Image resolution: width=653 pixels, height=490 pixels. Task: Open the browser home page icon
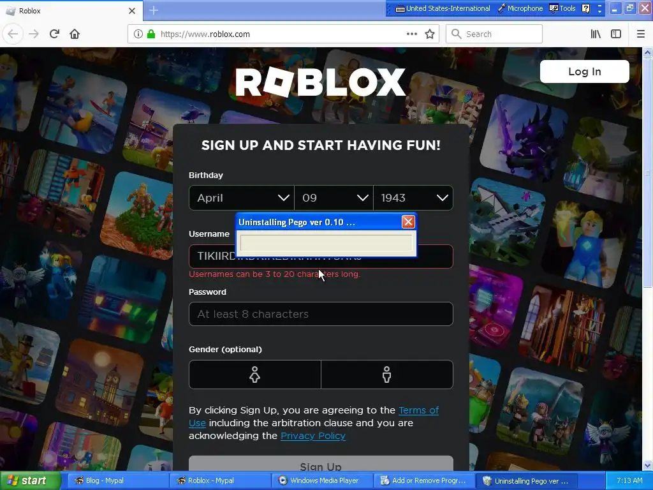[x=75, y=34]
